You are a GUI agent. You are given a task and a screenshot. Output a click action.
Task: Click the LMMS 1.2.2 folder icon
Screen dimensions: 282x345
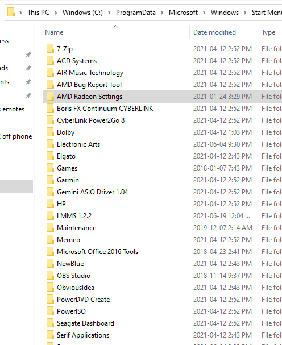(x=50, y=215)
